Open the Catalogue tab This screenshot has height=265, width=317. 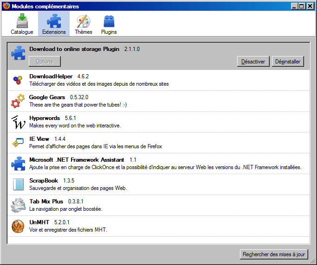[x=22, y=24]
